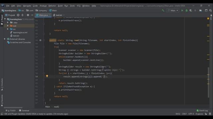This screenshot has width=213, height=119.
Task: Expand the out folder
Action: pos(8,26)
